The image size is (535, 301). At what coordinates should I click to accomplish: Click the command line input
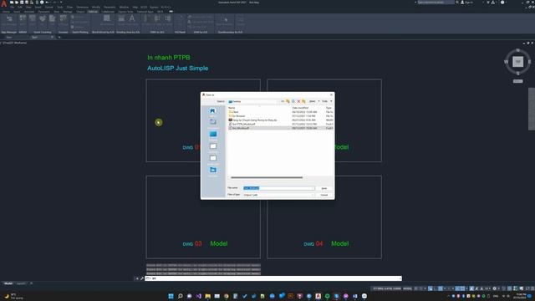[273, 278]
